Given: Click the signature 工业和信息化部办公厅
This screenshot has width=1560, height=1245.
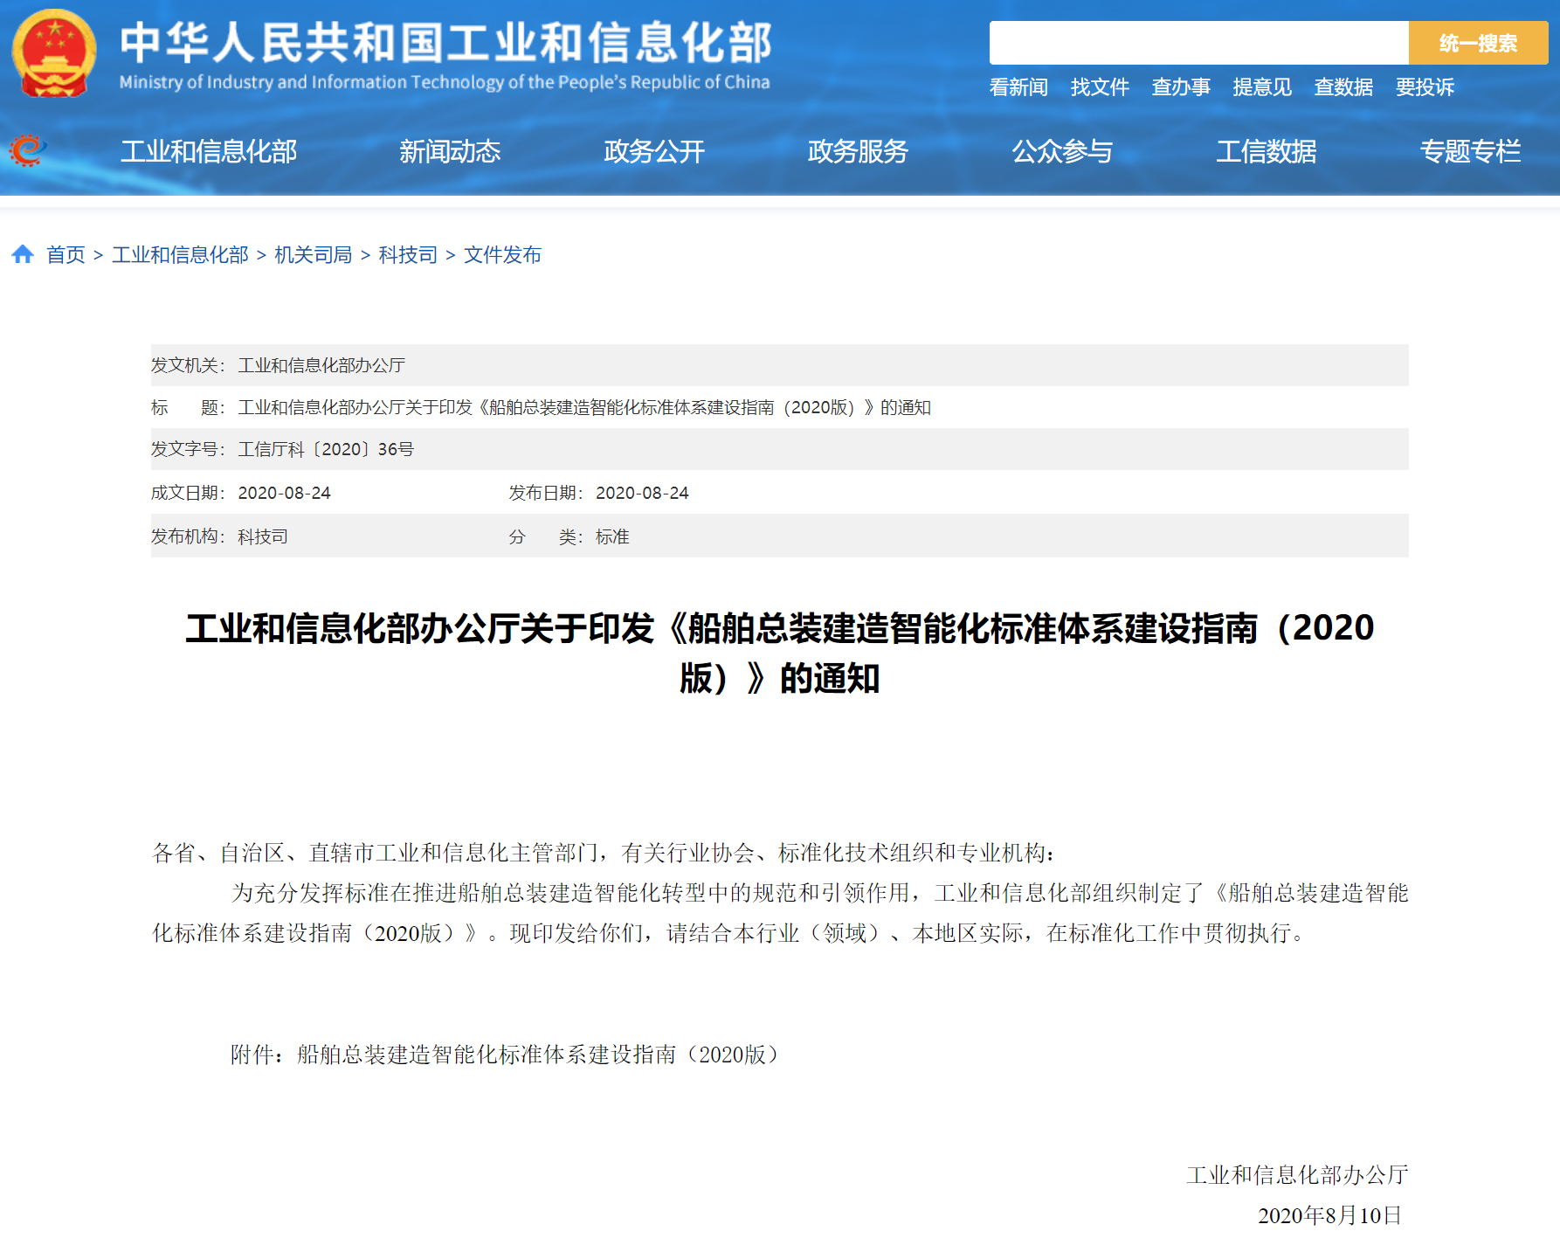Looking at the screenshot, I should pyautogui.click(x=1297, y=1175).
